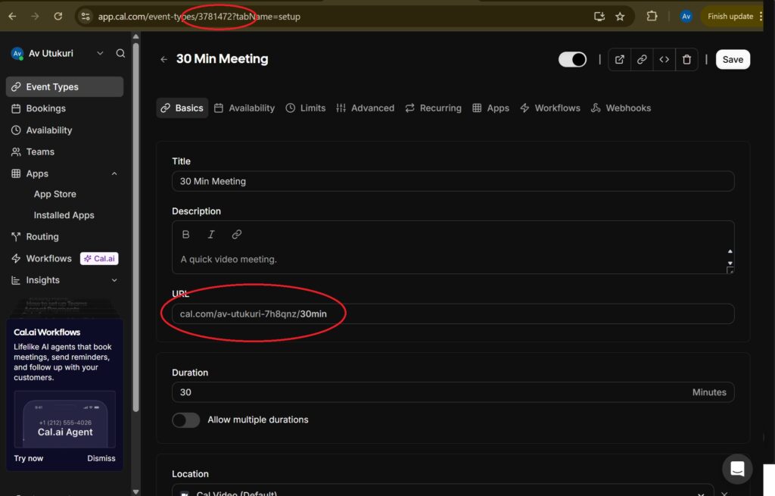Open the embed code icon
The image size is (775, 496).
coord(664,60)
